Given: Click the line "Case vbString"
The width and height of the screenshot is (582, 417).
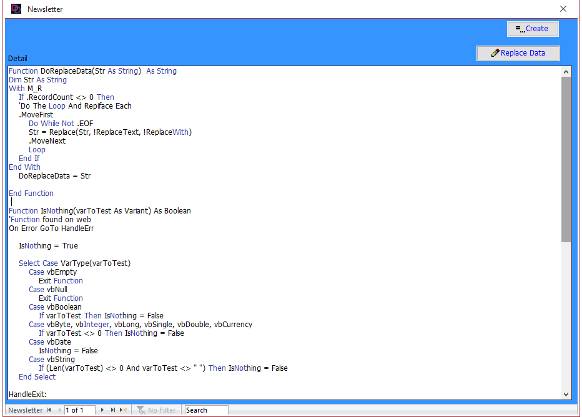Looking at the screenshot, I should (52, 359).
